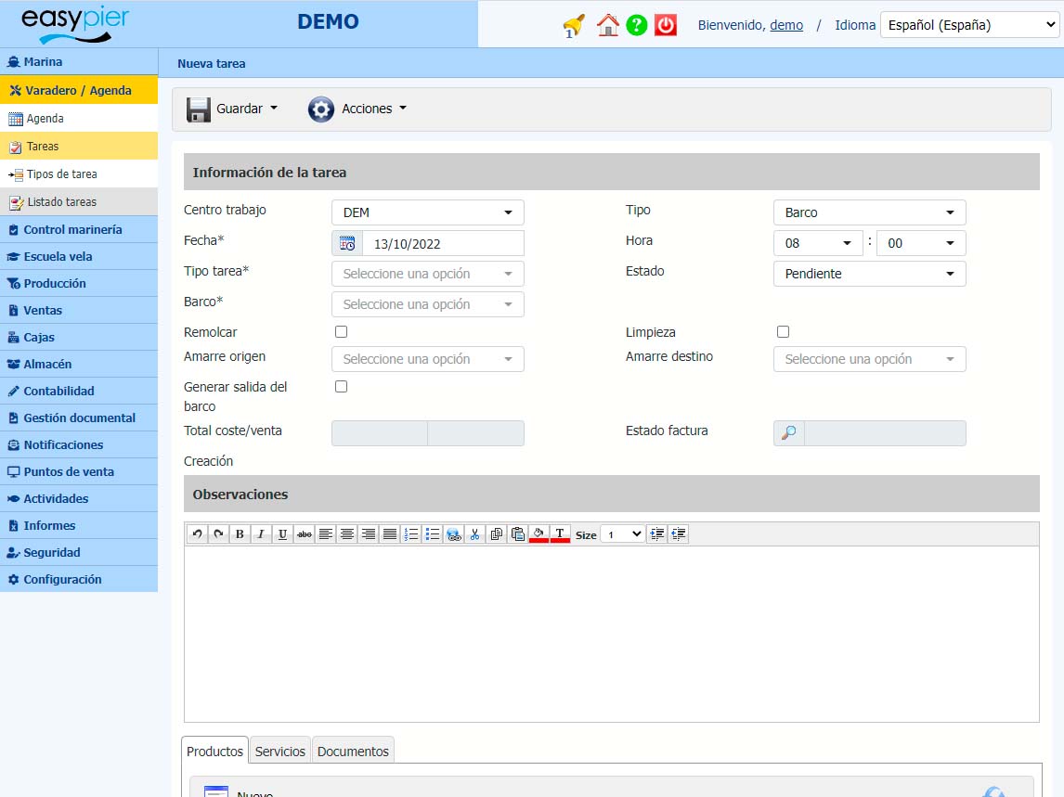Image resolution: width=1064 pixels, height=797 pixels.
Task: Toggle strikethrough formatting in editor
Action: (x=304, y=534)
